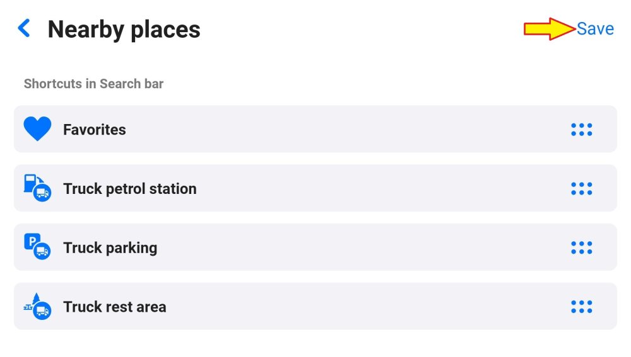The width and height of the screenshot is (631, 357).
Task: Choose the Truck parking label text
Action: 110,248
